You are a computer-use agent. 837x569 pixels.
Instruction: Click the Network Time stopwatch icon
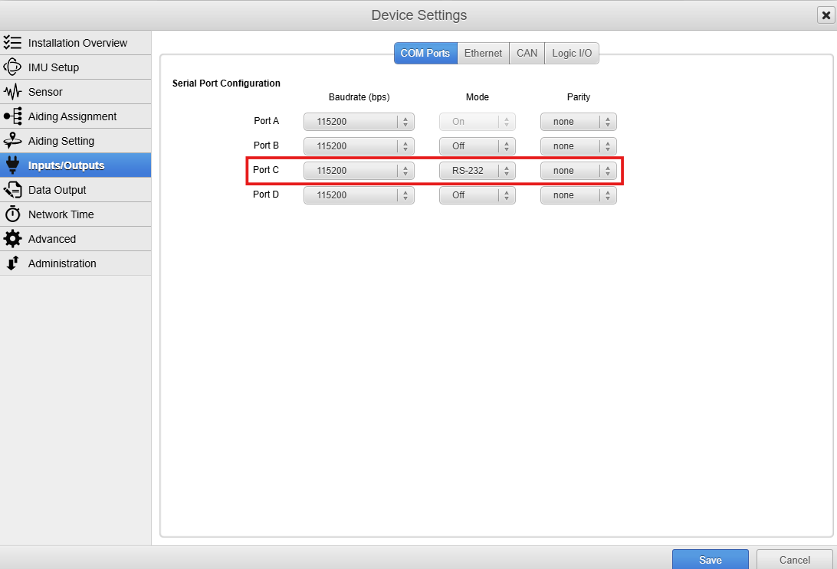12,214
